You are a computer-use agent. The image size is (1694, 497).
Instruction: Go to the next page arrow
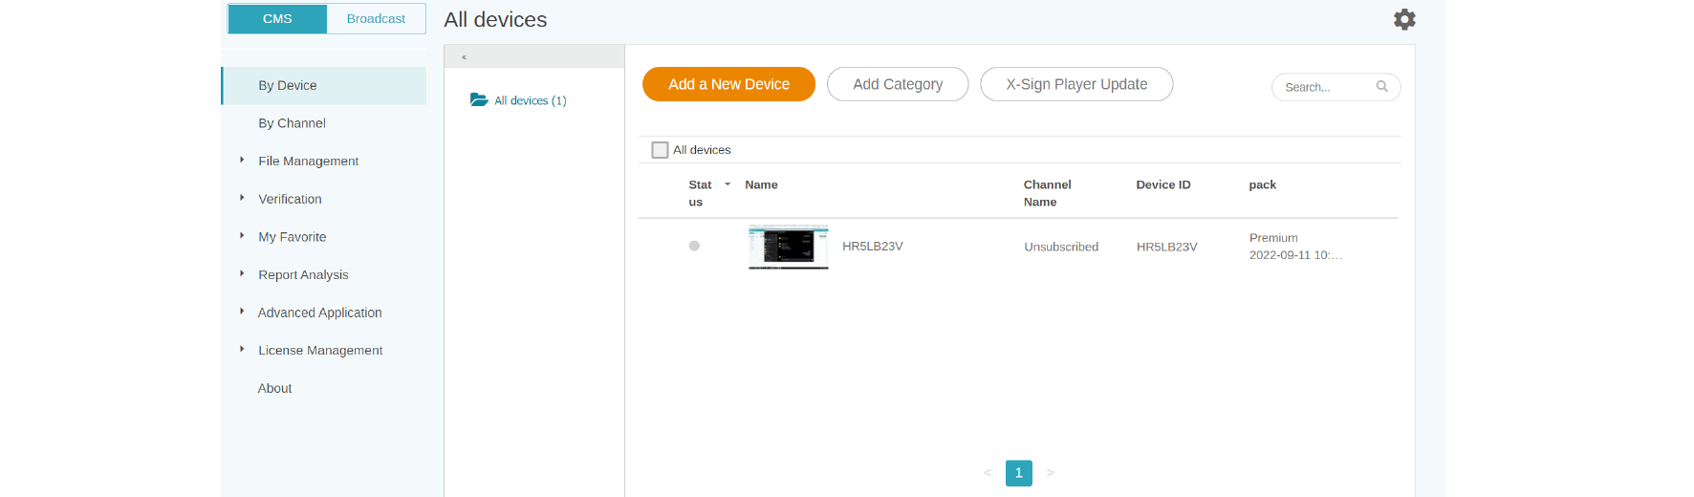tap(1050, 473)
